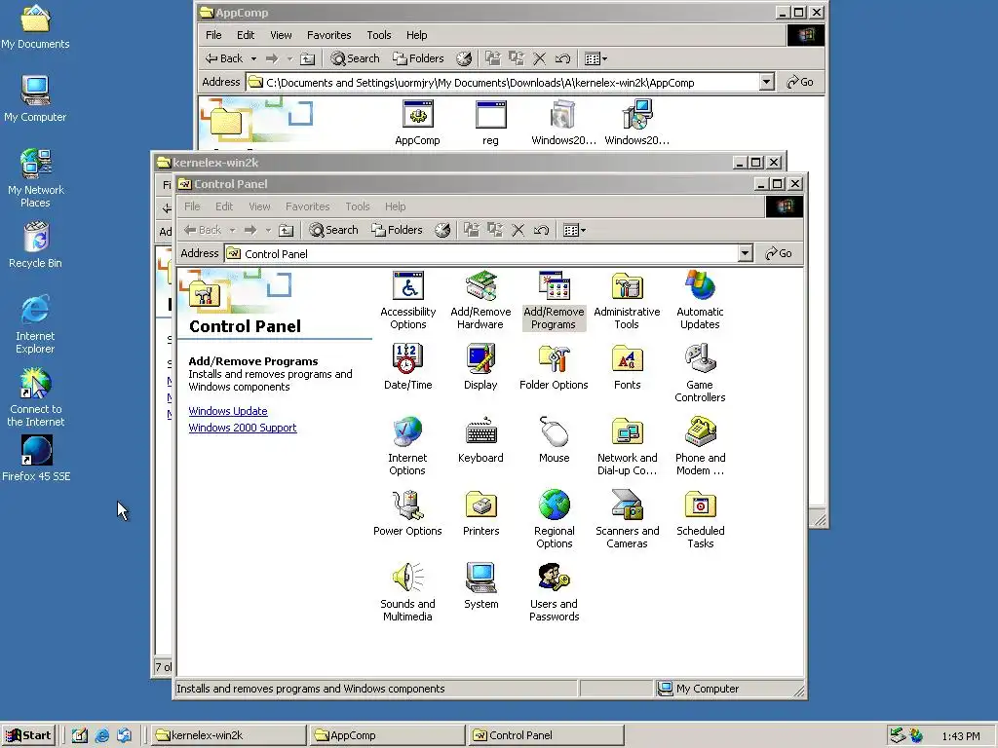Image resolution: width=998 pixels, height=748 pixels.
Task: Open the Game Controllers icon
Action: (700, 372)
